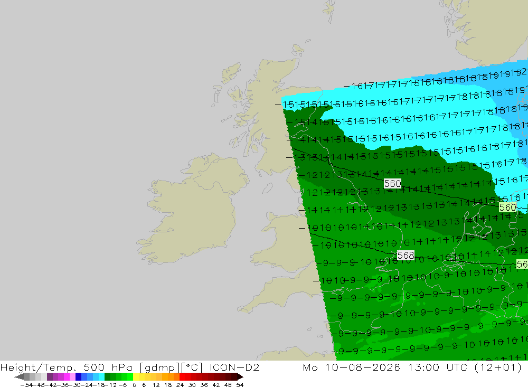Select the dark blue swatch at -30
The height and width of the screenshot is (387, 528).
tap(78, 377)
